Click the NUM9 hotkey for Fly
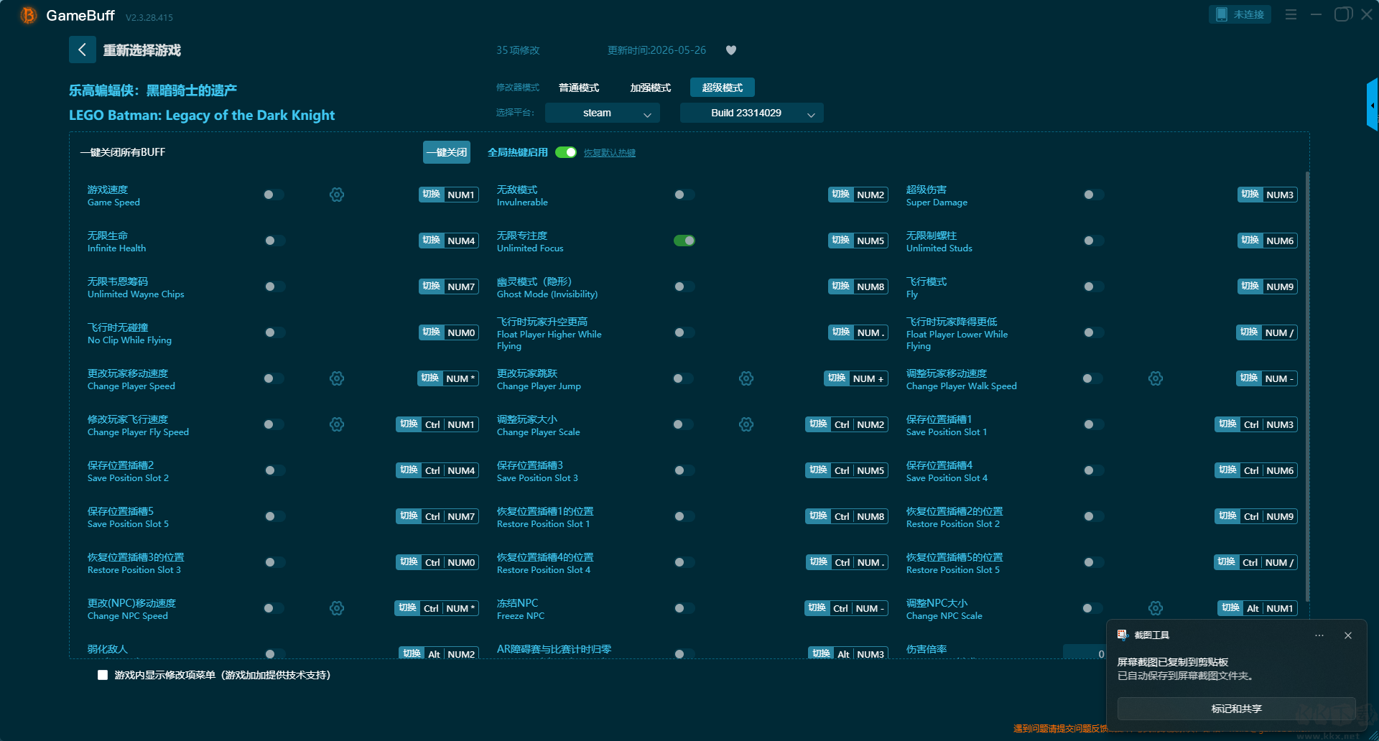 [x=1280, y=286]
